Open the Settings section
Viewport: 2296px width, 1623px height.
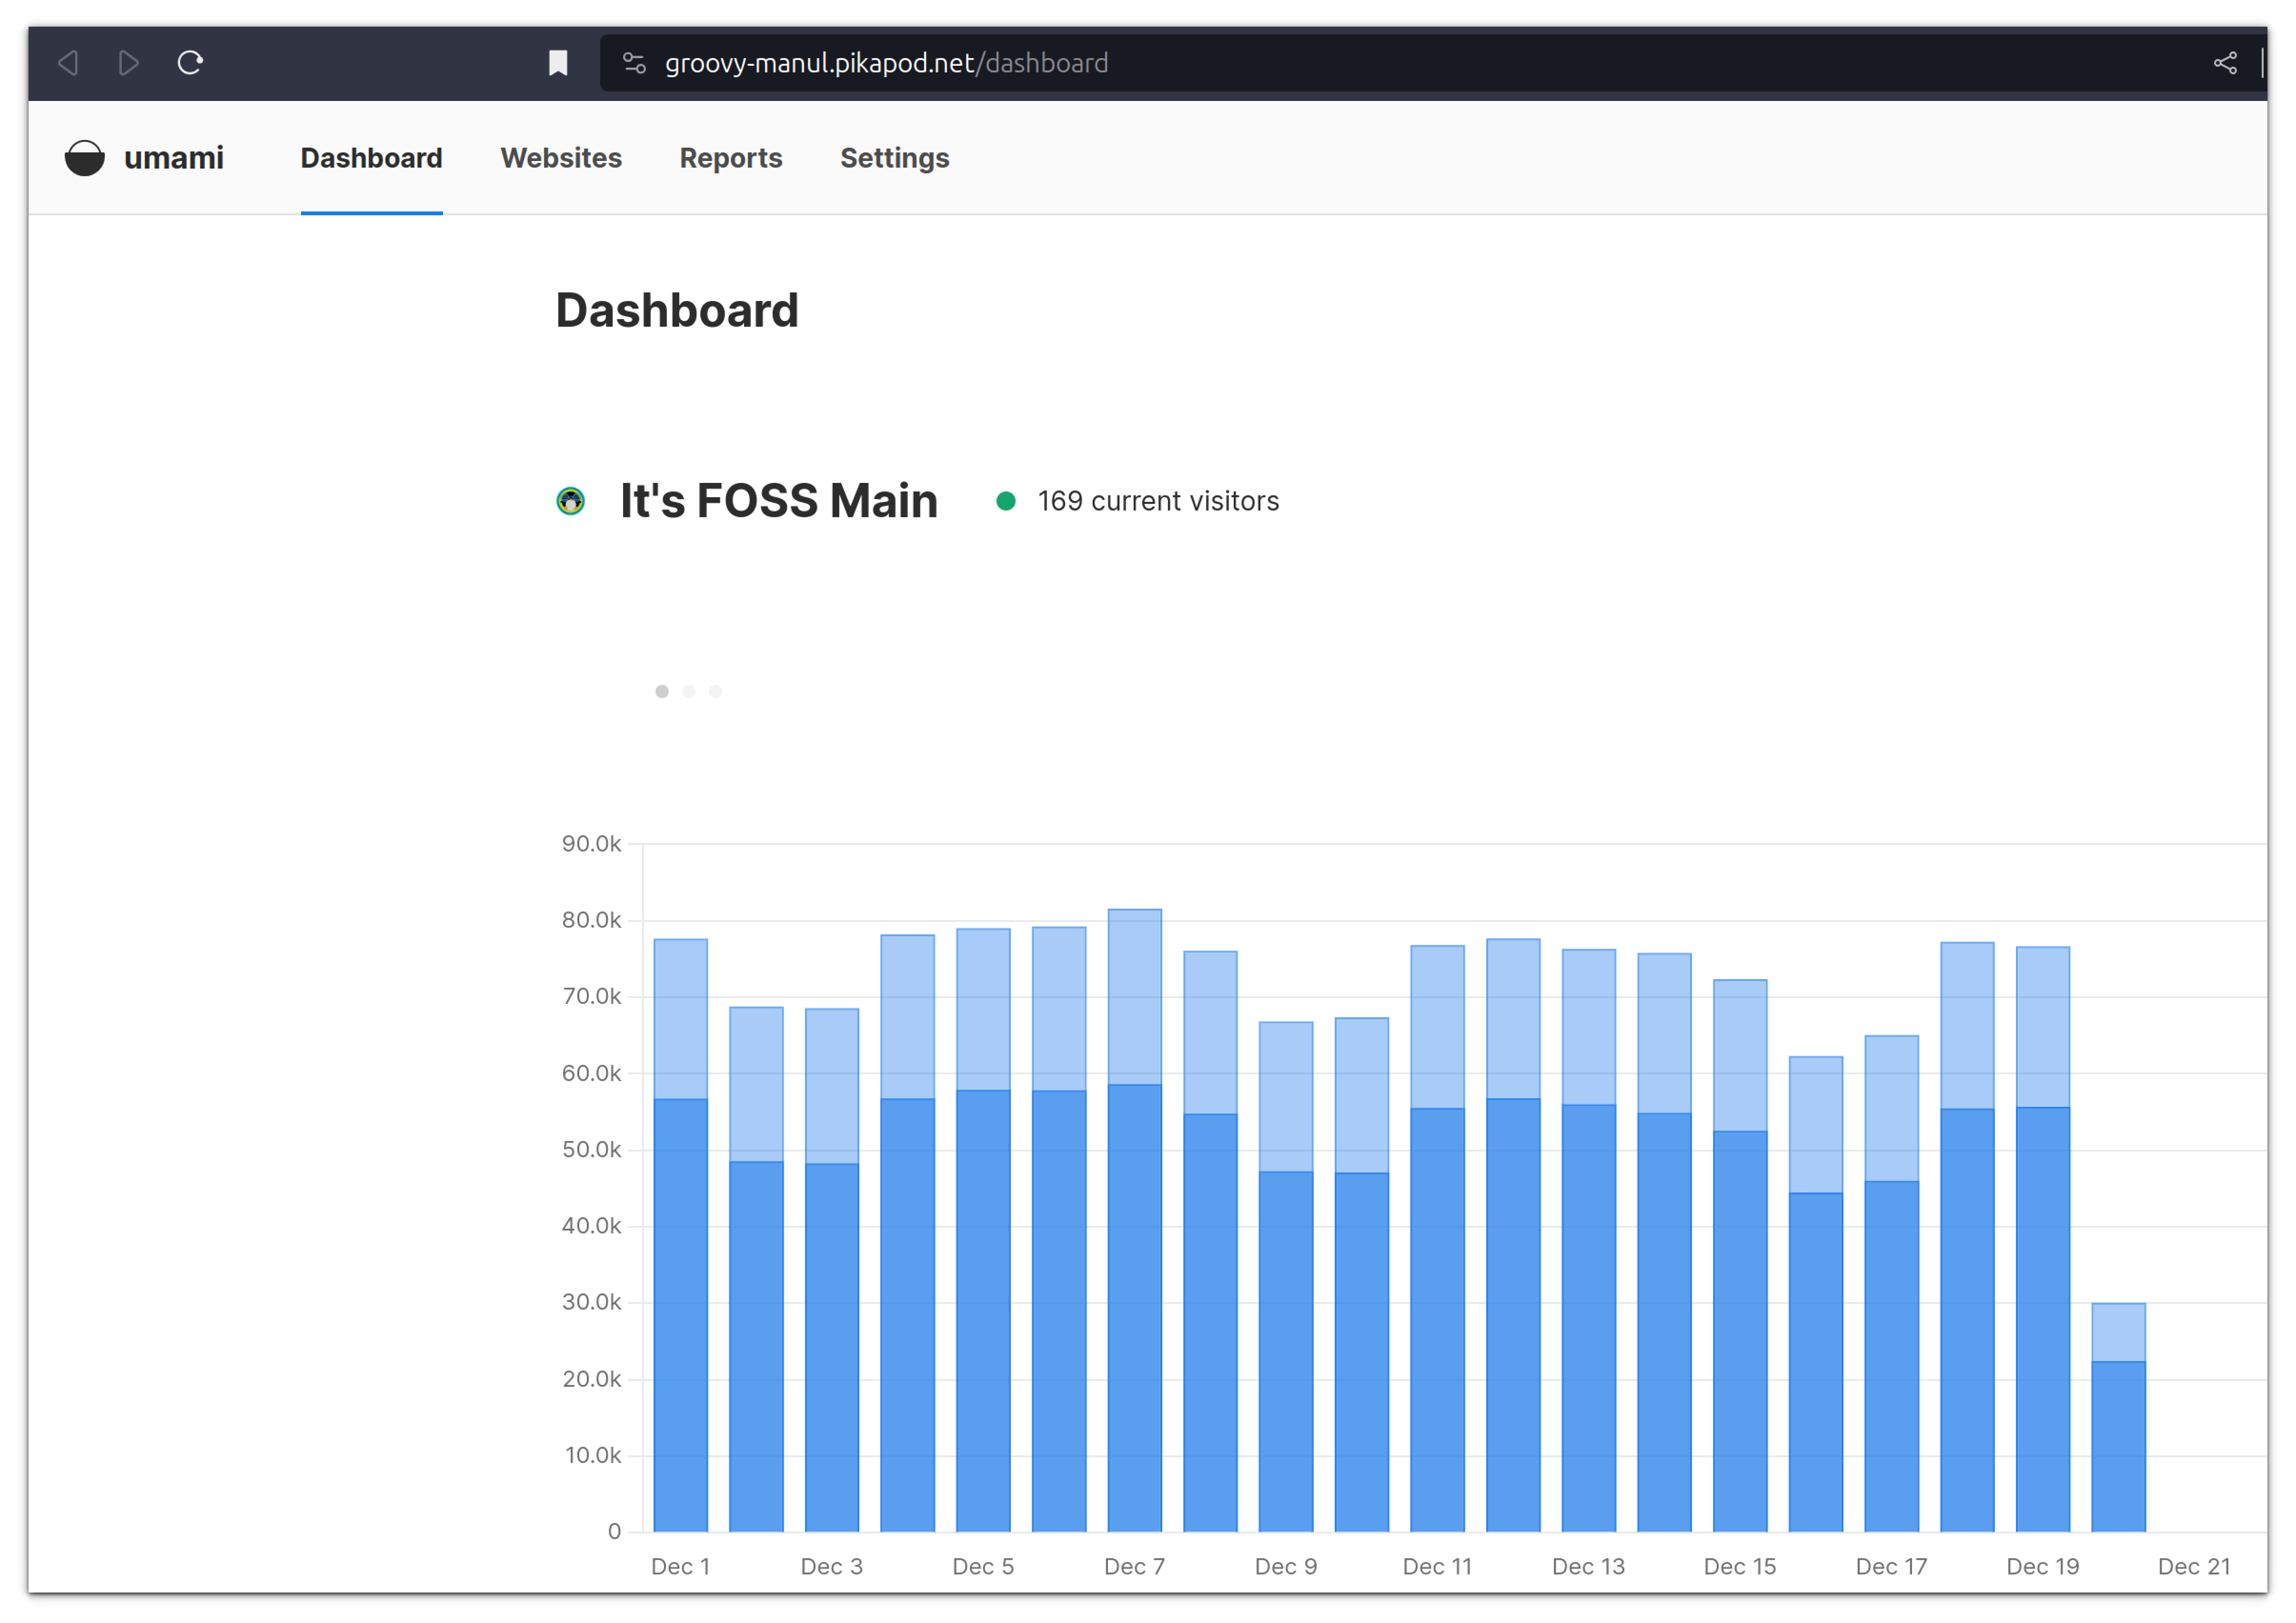click(x=894, y=157)
